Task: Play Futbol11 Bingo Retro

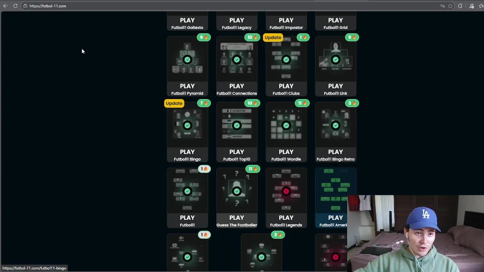Action: (335, 152)
